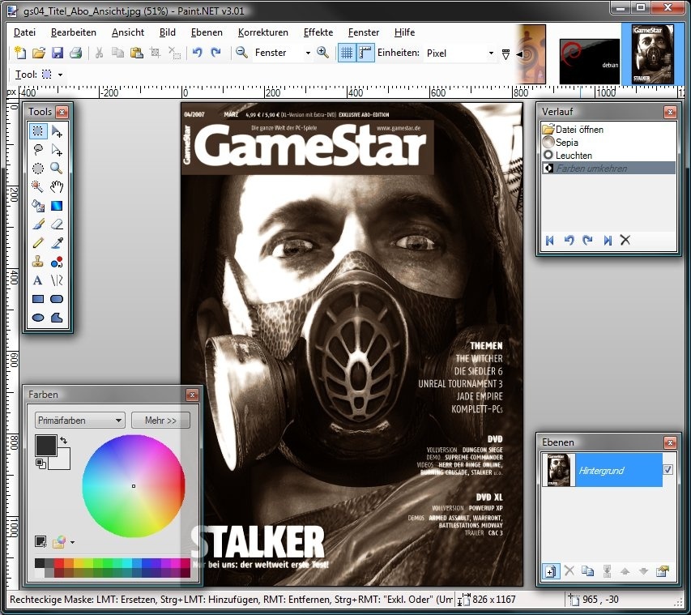
Task: Open the Fenster zoom level dropdown
Action: 307,53
